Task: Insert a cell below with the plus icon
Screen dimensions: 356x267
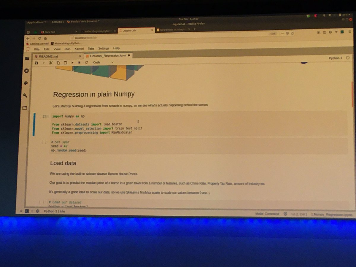Action: tap(44, 63)
